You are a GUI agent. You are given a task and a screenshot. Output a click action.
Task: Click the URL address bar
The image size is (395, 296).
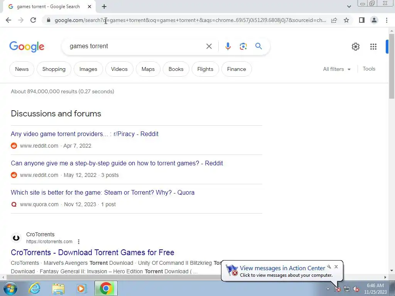(x=190, y=20)
